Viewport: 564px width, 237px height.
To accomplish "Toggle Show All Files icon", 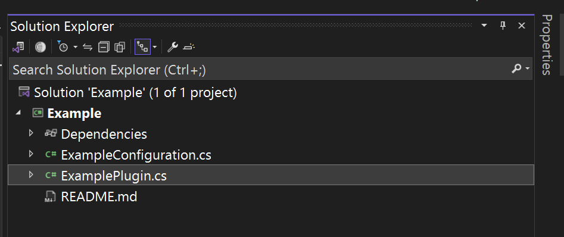I will [120, 47].
